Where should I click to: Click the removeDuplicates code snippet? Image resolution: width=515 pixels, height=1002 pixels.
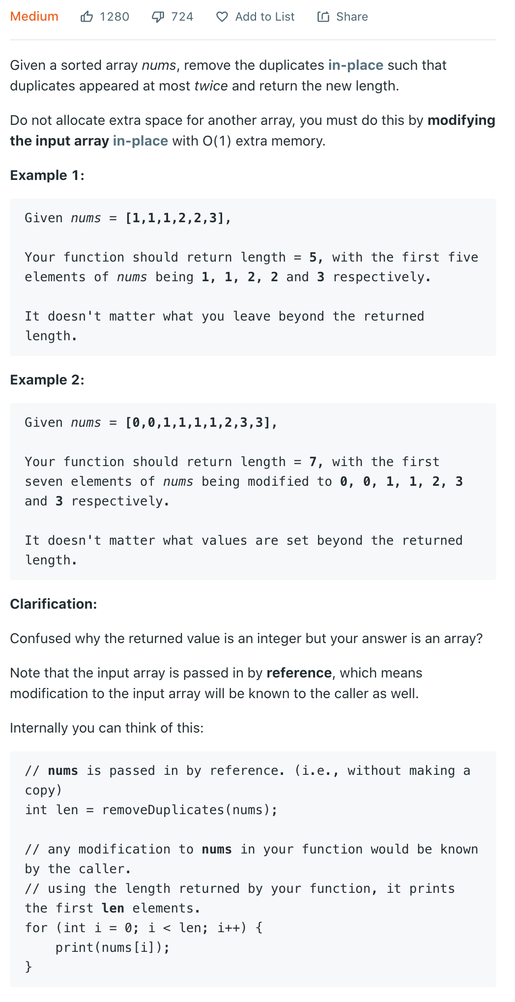189,809
